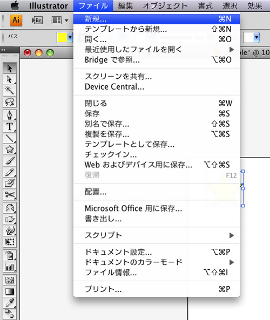This screenshot has width=270, height=320.
Task: Choose 配置... menu item
Action: [157, 192]
